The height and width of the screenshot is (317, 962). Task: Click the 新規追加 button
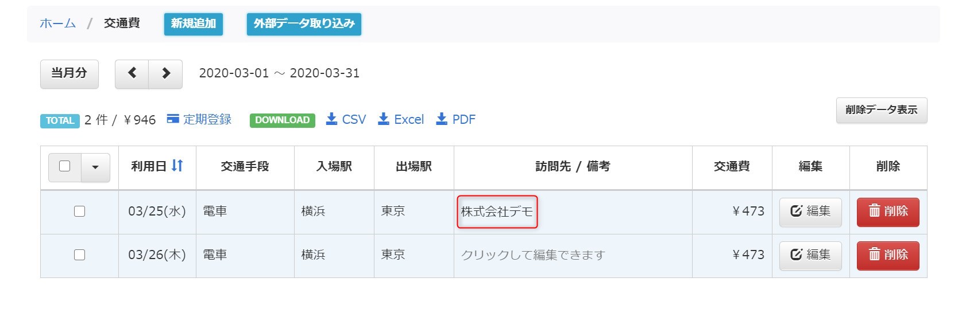point(194,24)
